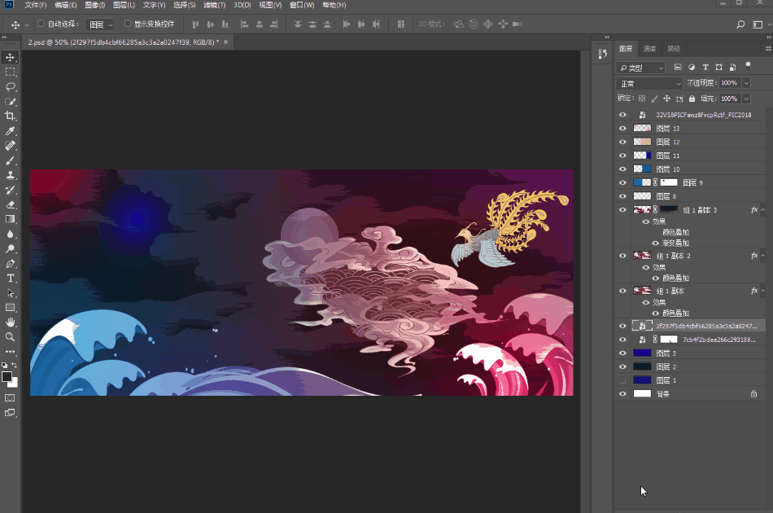Image resolution: width=773 pixels, height=513 pixels.
Task: Click the fill 100% field
Action: (730, 99)
